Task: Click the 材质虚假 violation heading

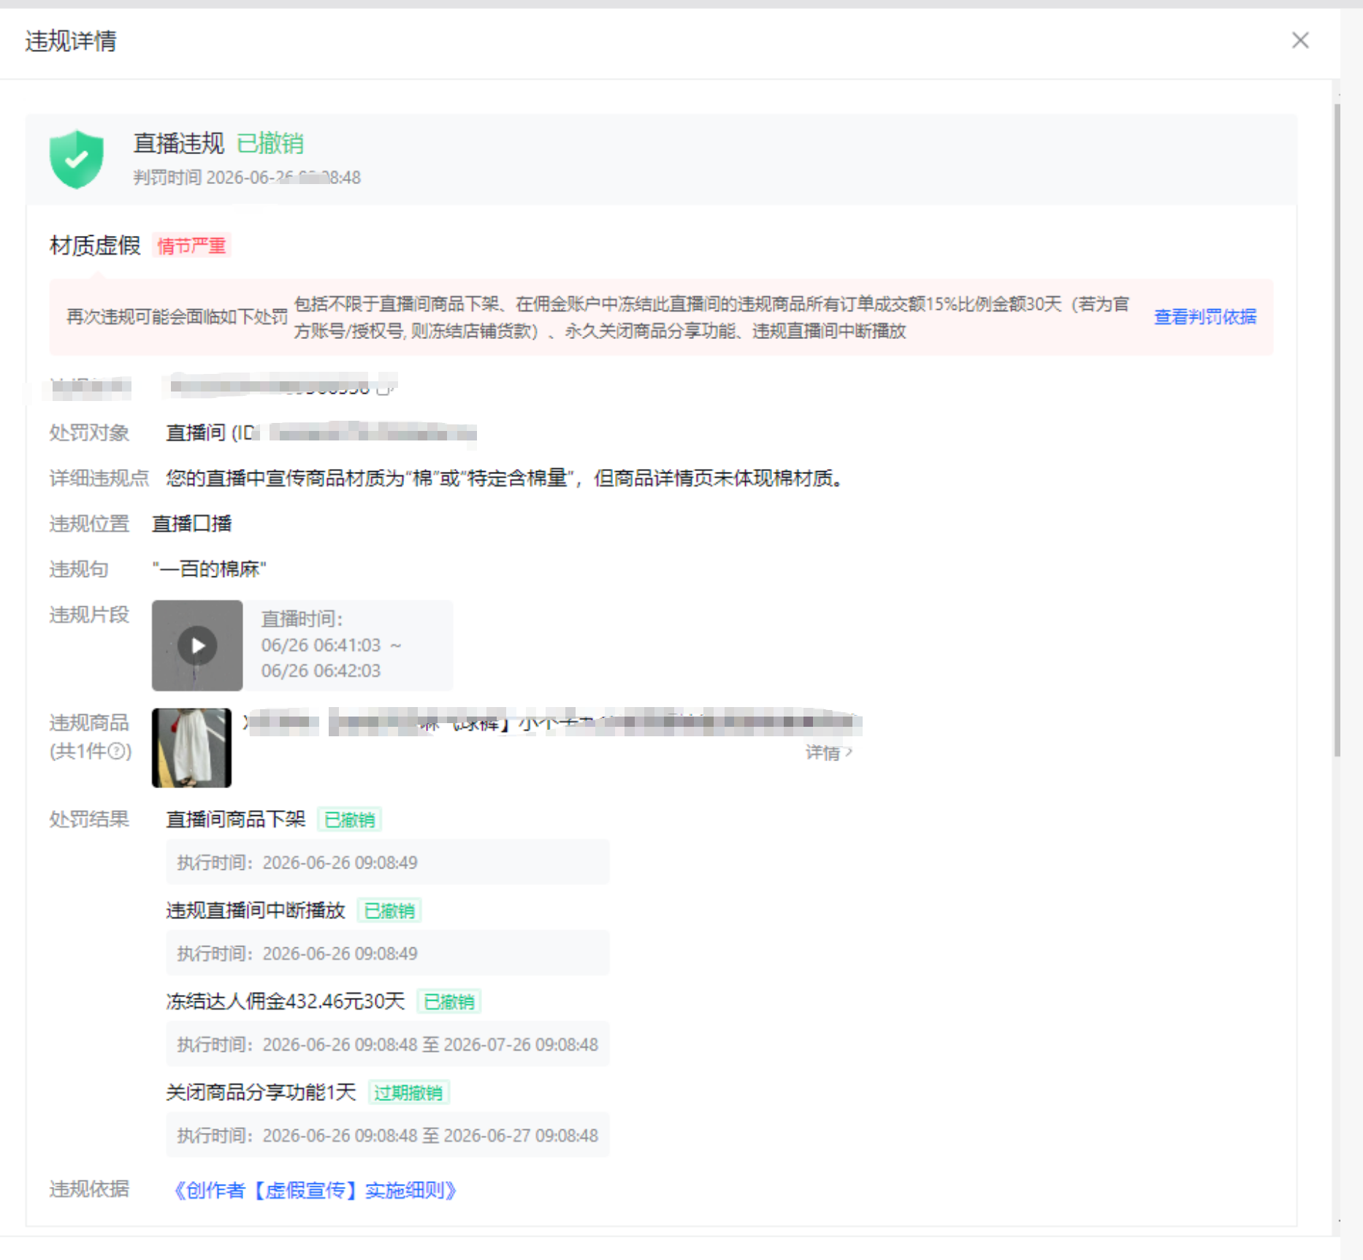Action: (95, 245)
